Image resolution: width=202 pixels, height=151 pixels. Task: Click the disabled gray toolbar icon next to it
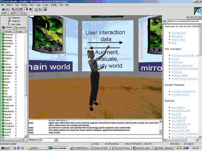[17, 9]
